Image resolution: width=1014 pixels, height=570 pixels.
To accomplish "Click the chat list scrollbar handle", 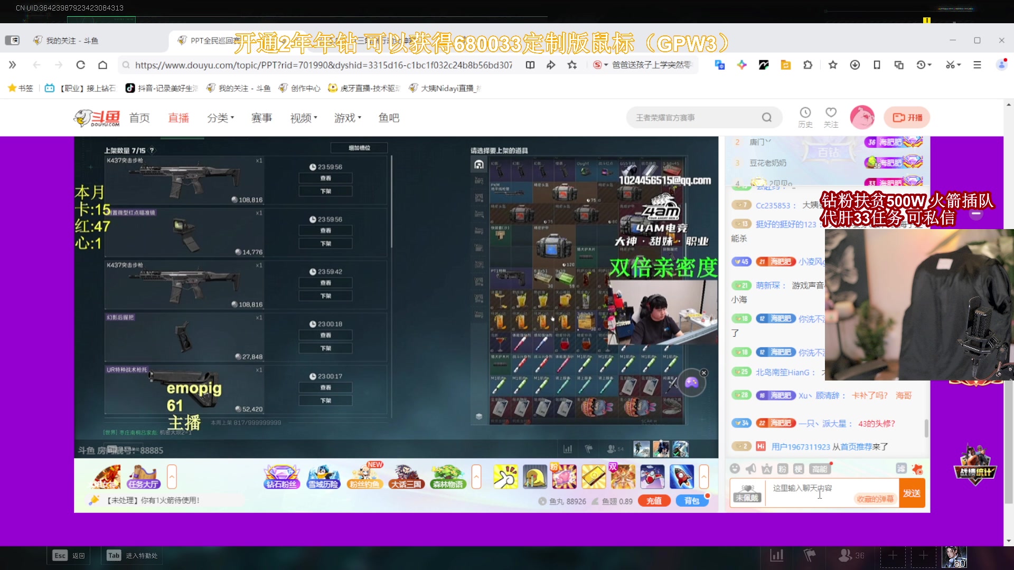I will [926, 428].
